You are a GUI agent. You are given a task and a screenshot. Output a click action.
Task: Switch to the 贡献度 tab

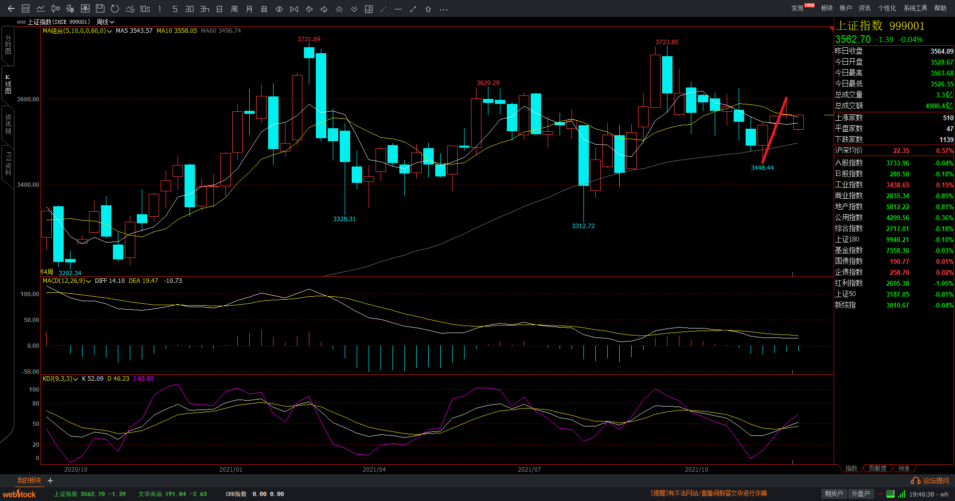(x=877, y=468)
